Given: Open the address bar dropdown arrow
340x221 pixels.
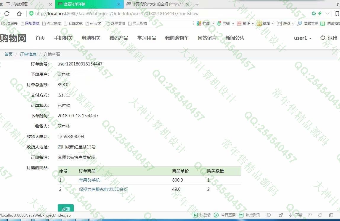Looking at the screenshot, I should [328, 13].
